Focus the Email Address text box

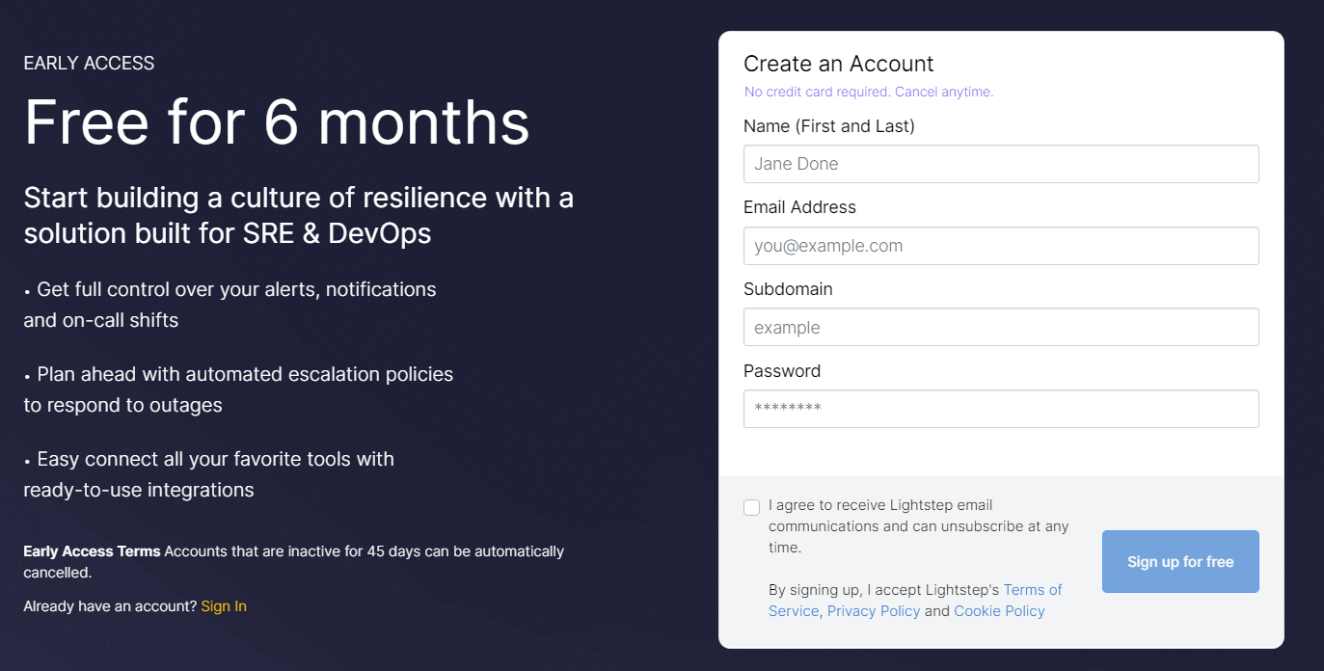(1000, 246)
